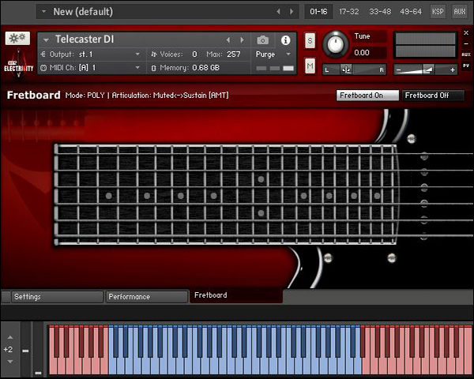The height and width of the screenshot is (379, 474).
Task: Open the Performance tab
Action: (x=147, y=297)
